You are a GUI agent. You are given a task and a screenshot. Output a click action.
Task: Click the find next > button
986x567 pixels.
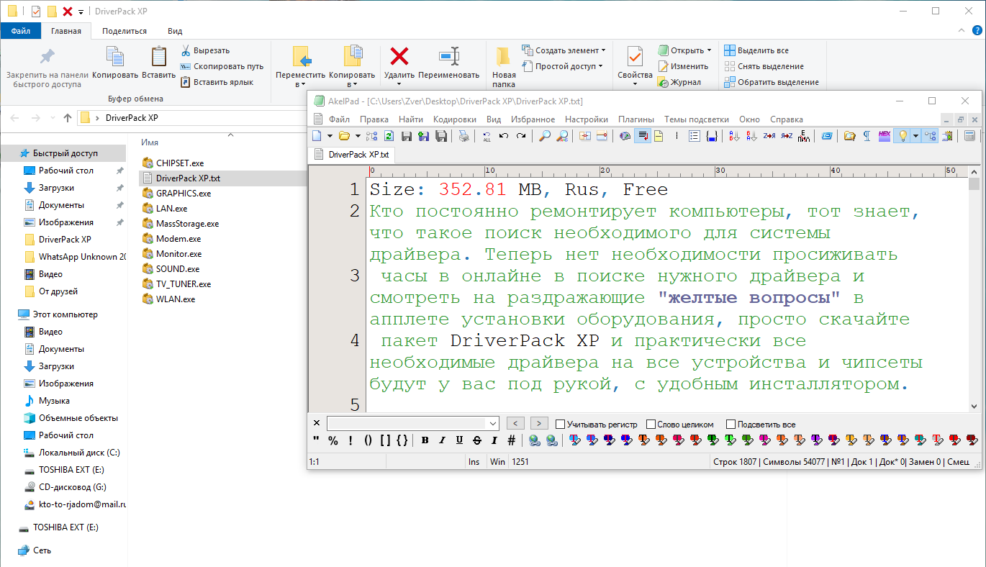[x=540, y=424]
